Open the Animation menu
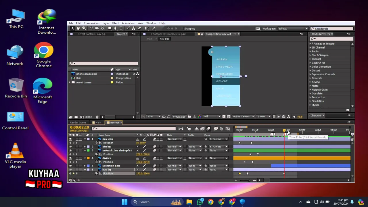The width and height of the screenshot is (368, 207). (128, 23)
